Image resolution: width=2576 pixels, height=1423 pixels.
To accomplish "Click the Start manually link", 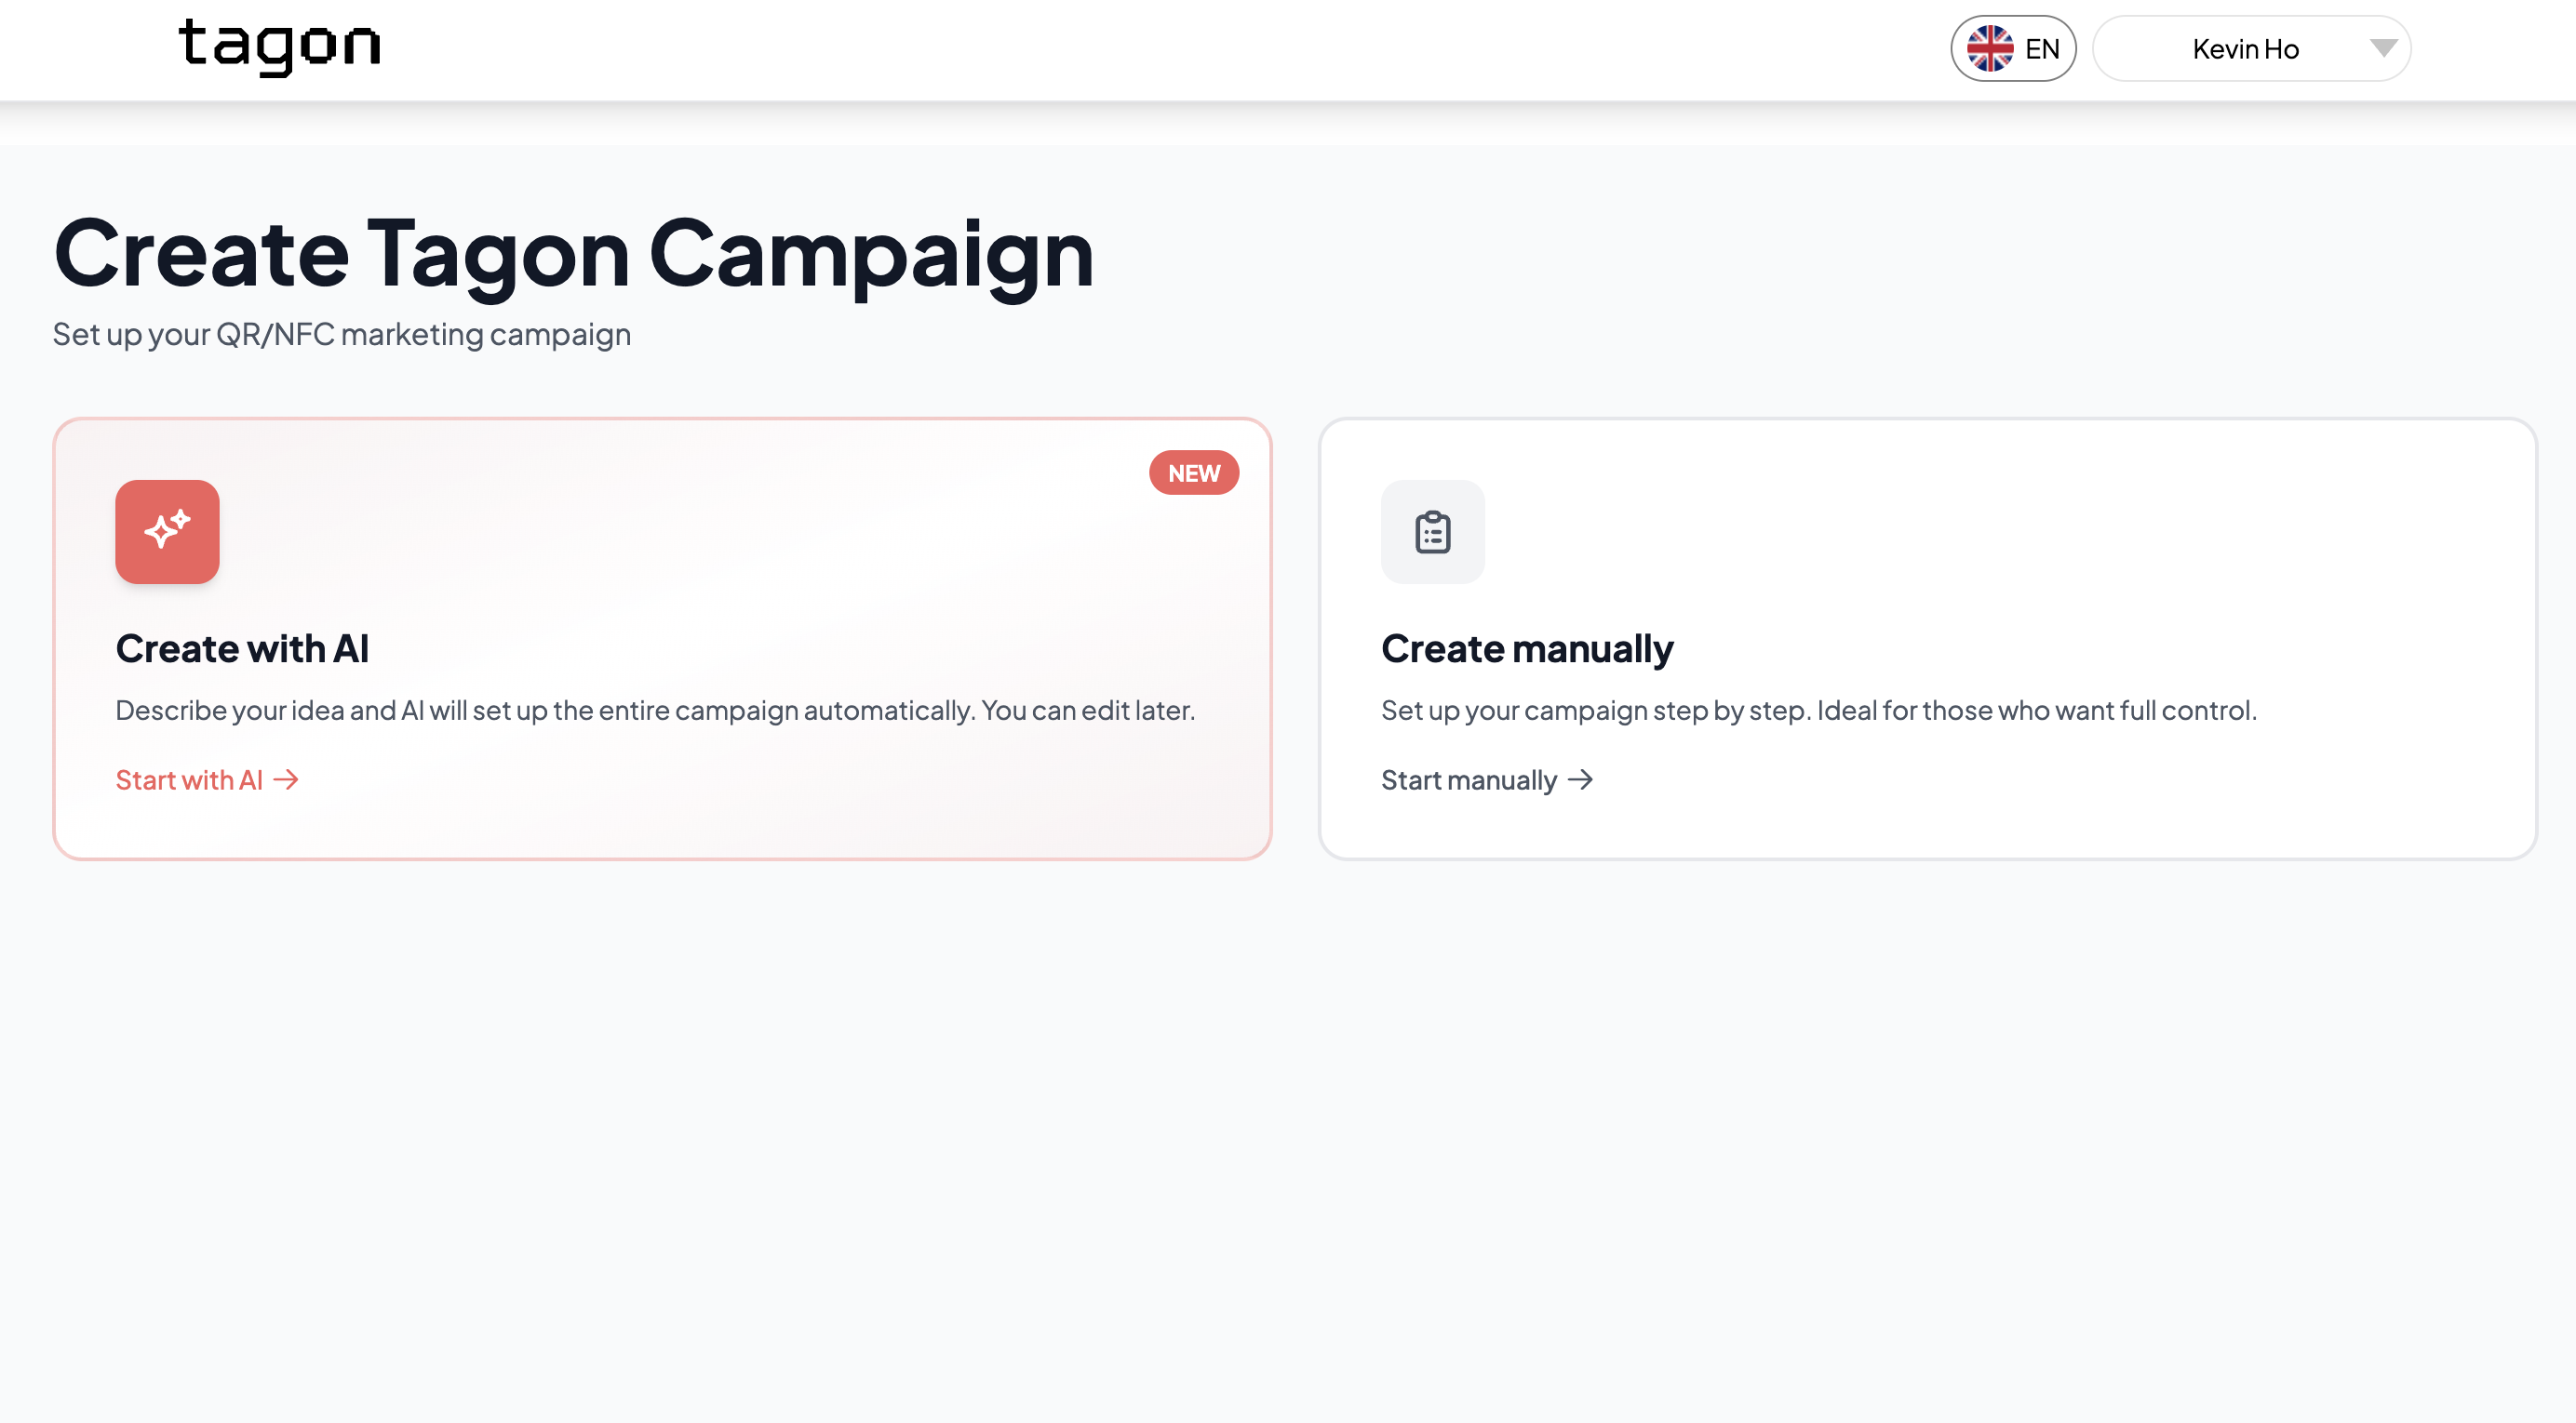I will [1468, 779].
